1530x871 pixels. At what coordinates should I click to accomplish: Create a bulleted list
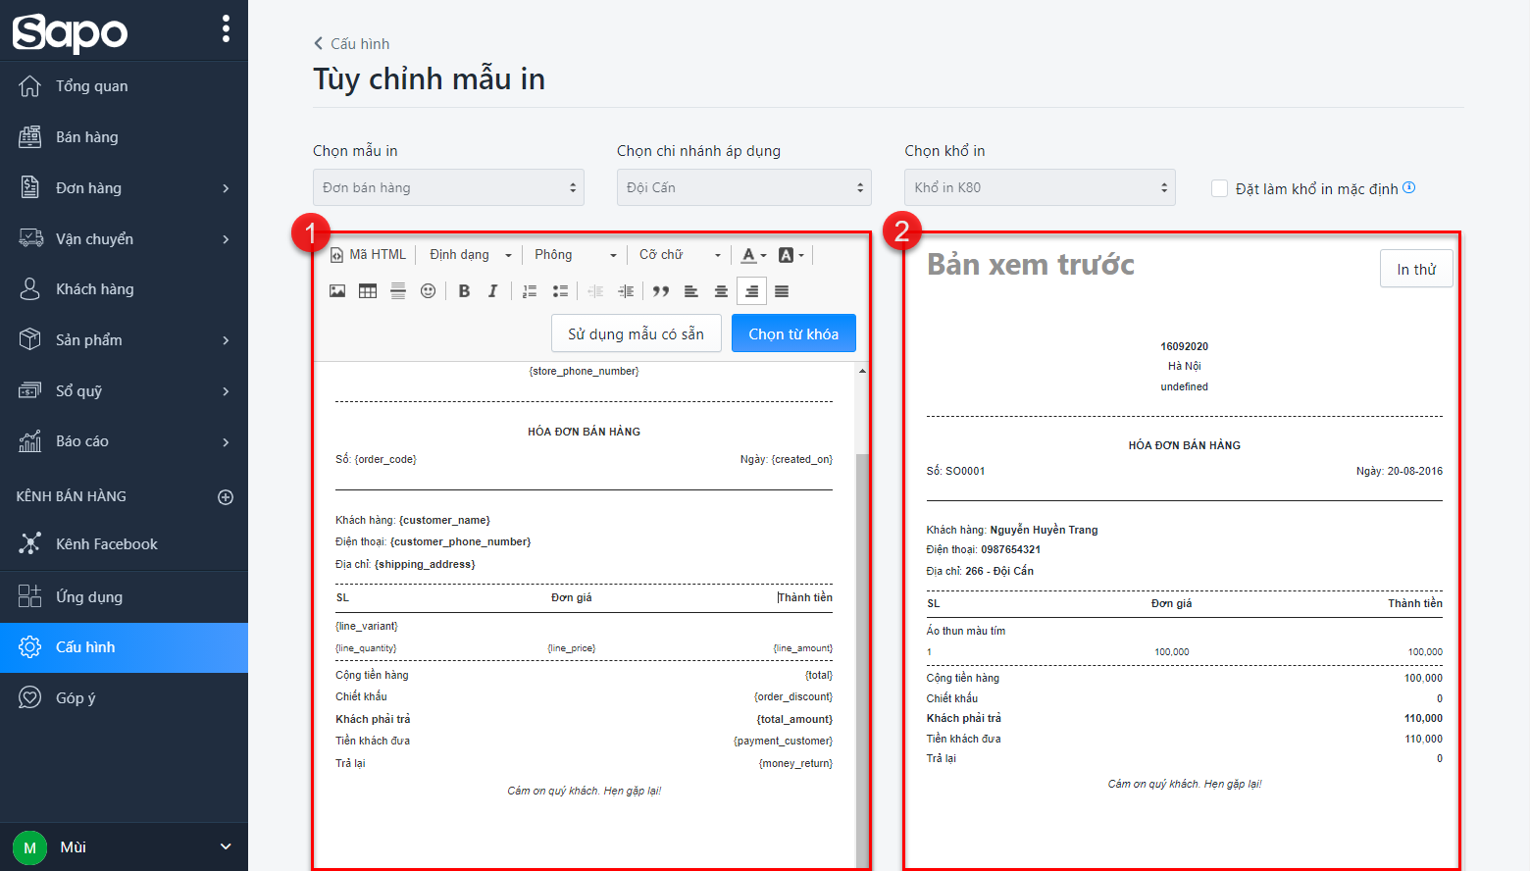click(x=560, y=291)
